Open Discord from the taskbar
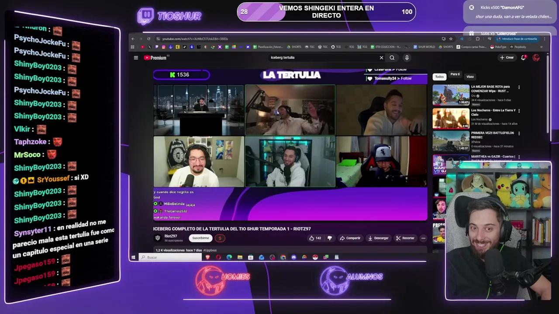This screenshot has height=314, width=559. point(293,257)
